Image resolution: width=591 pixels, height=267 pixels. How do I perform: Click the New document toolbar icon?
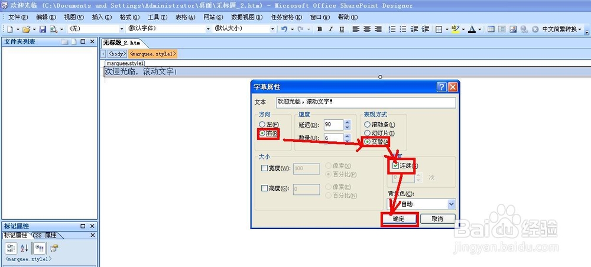10,29
